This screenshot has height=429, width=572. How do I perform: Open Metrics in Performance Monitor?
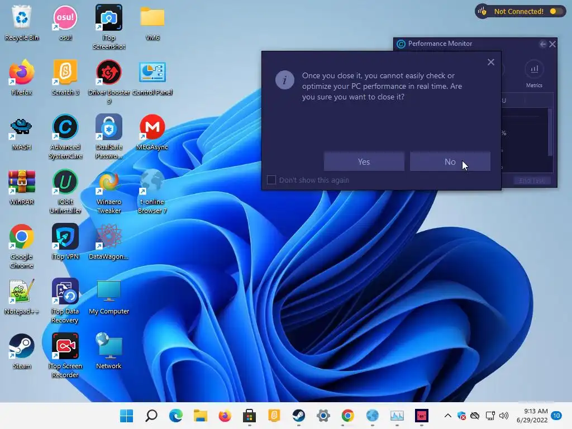[534, 74]
